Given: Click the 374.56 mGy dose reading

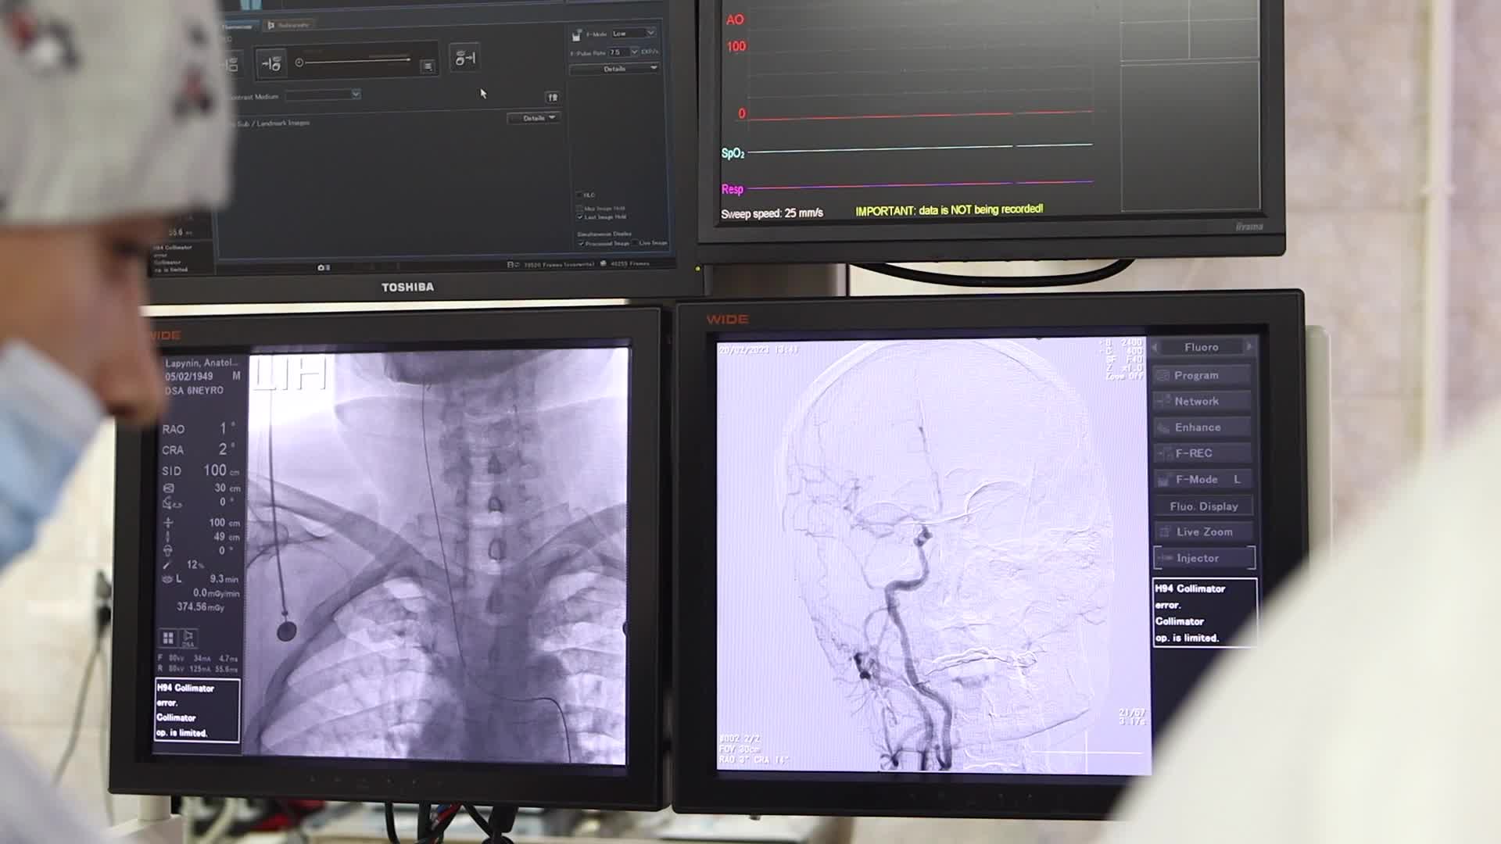Looking at the screenshot, I should click(x=201, y=607).
